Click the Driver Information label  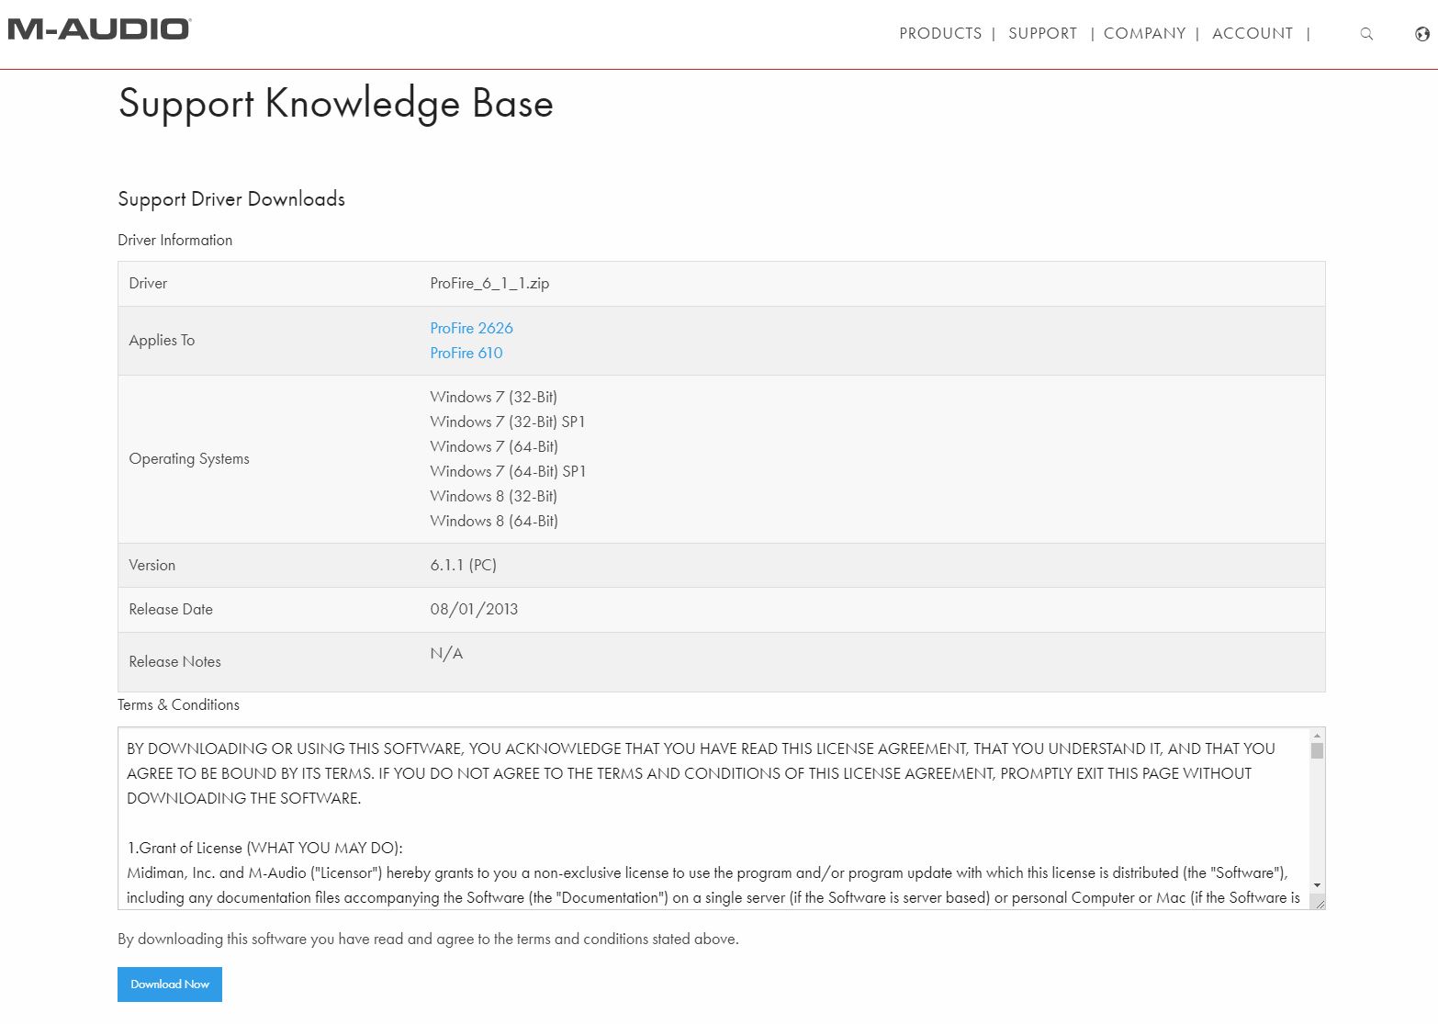(175, 240)
